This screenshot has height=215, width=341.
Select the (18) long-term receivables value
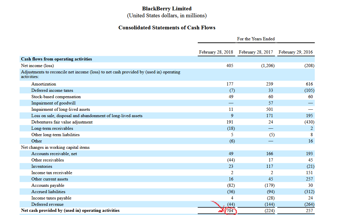pos(231,128)
